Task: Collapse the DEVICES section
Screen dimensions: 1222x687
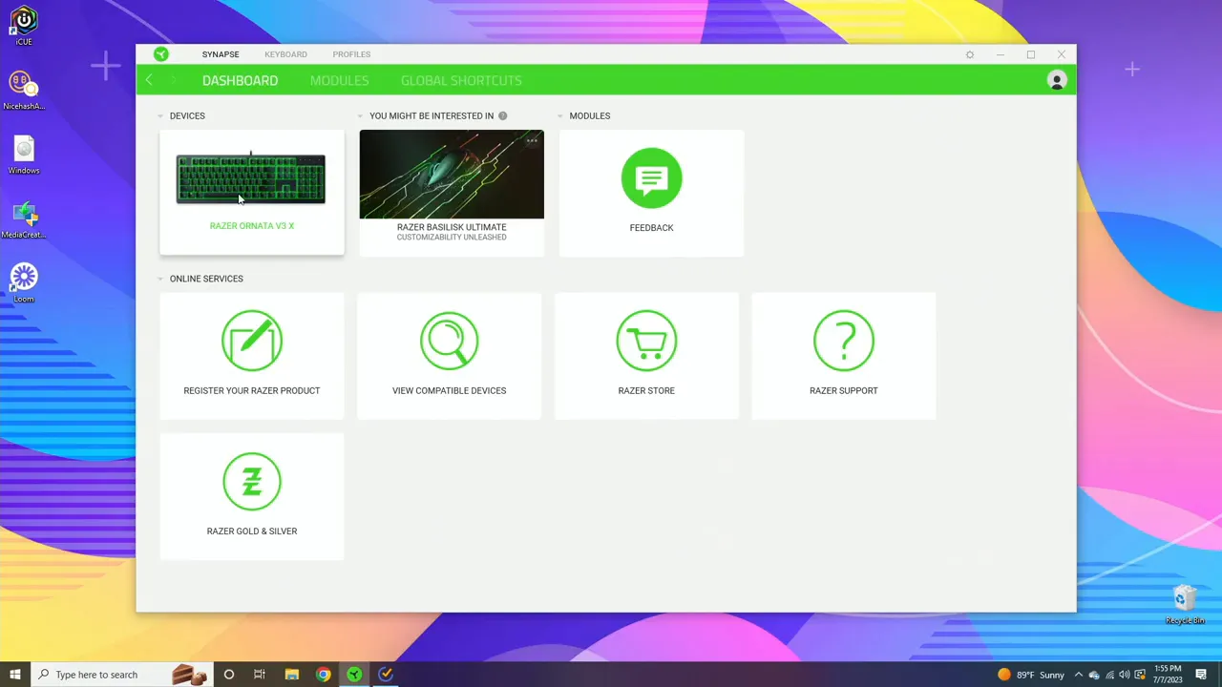Action: (x=160, y=115)
